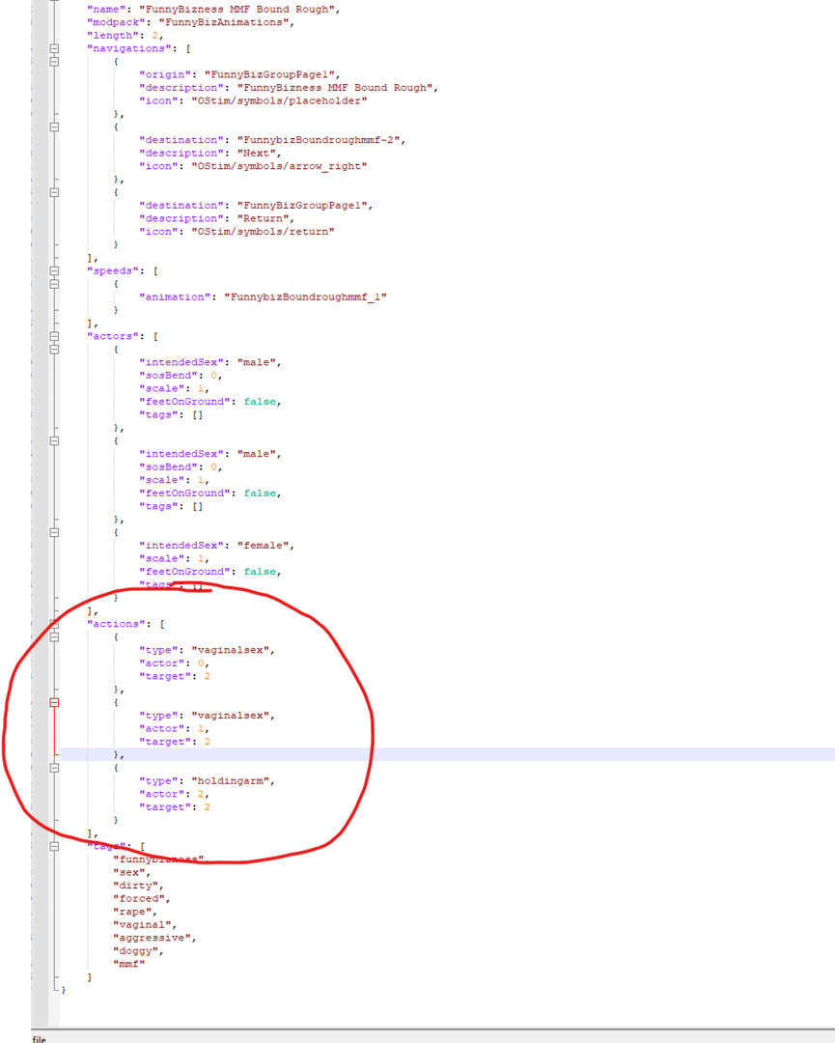Click the "description": "Return" line

coord(217,219)
